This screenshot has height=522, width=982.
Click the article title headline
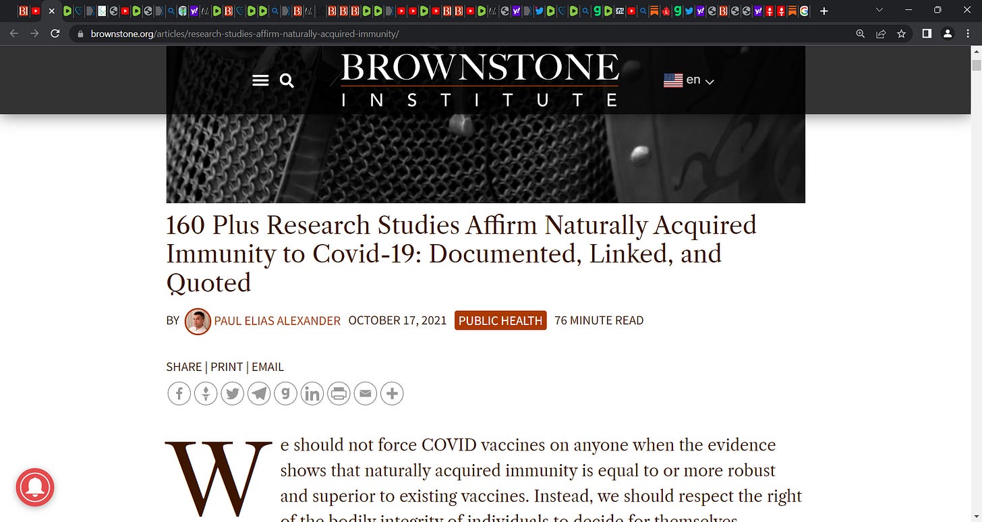tap(461, 254)
